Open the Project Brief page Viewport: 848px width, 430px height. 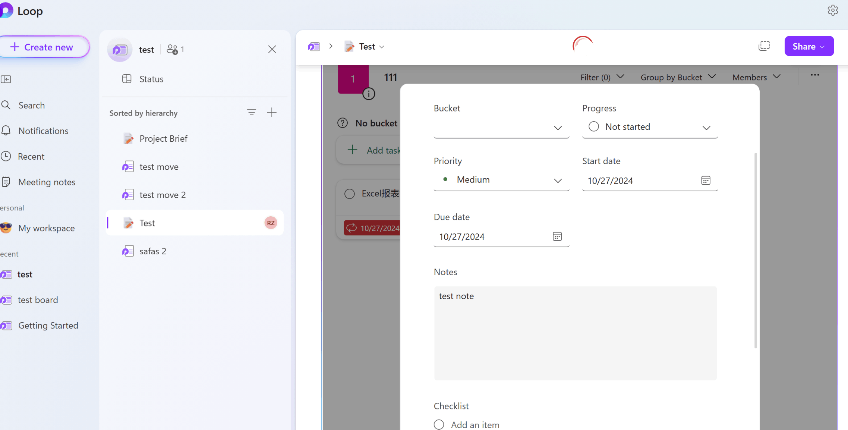(x=163, y=138)
